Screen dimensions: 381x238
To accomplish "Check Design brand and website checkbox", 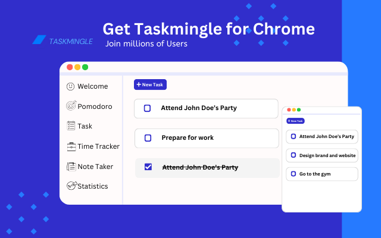I will point(293,155).
